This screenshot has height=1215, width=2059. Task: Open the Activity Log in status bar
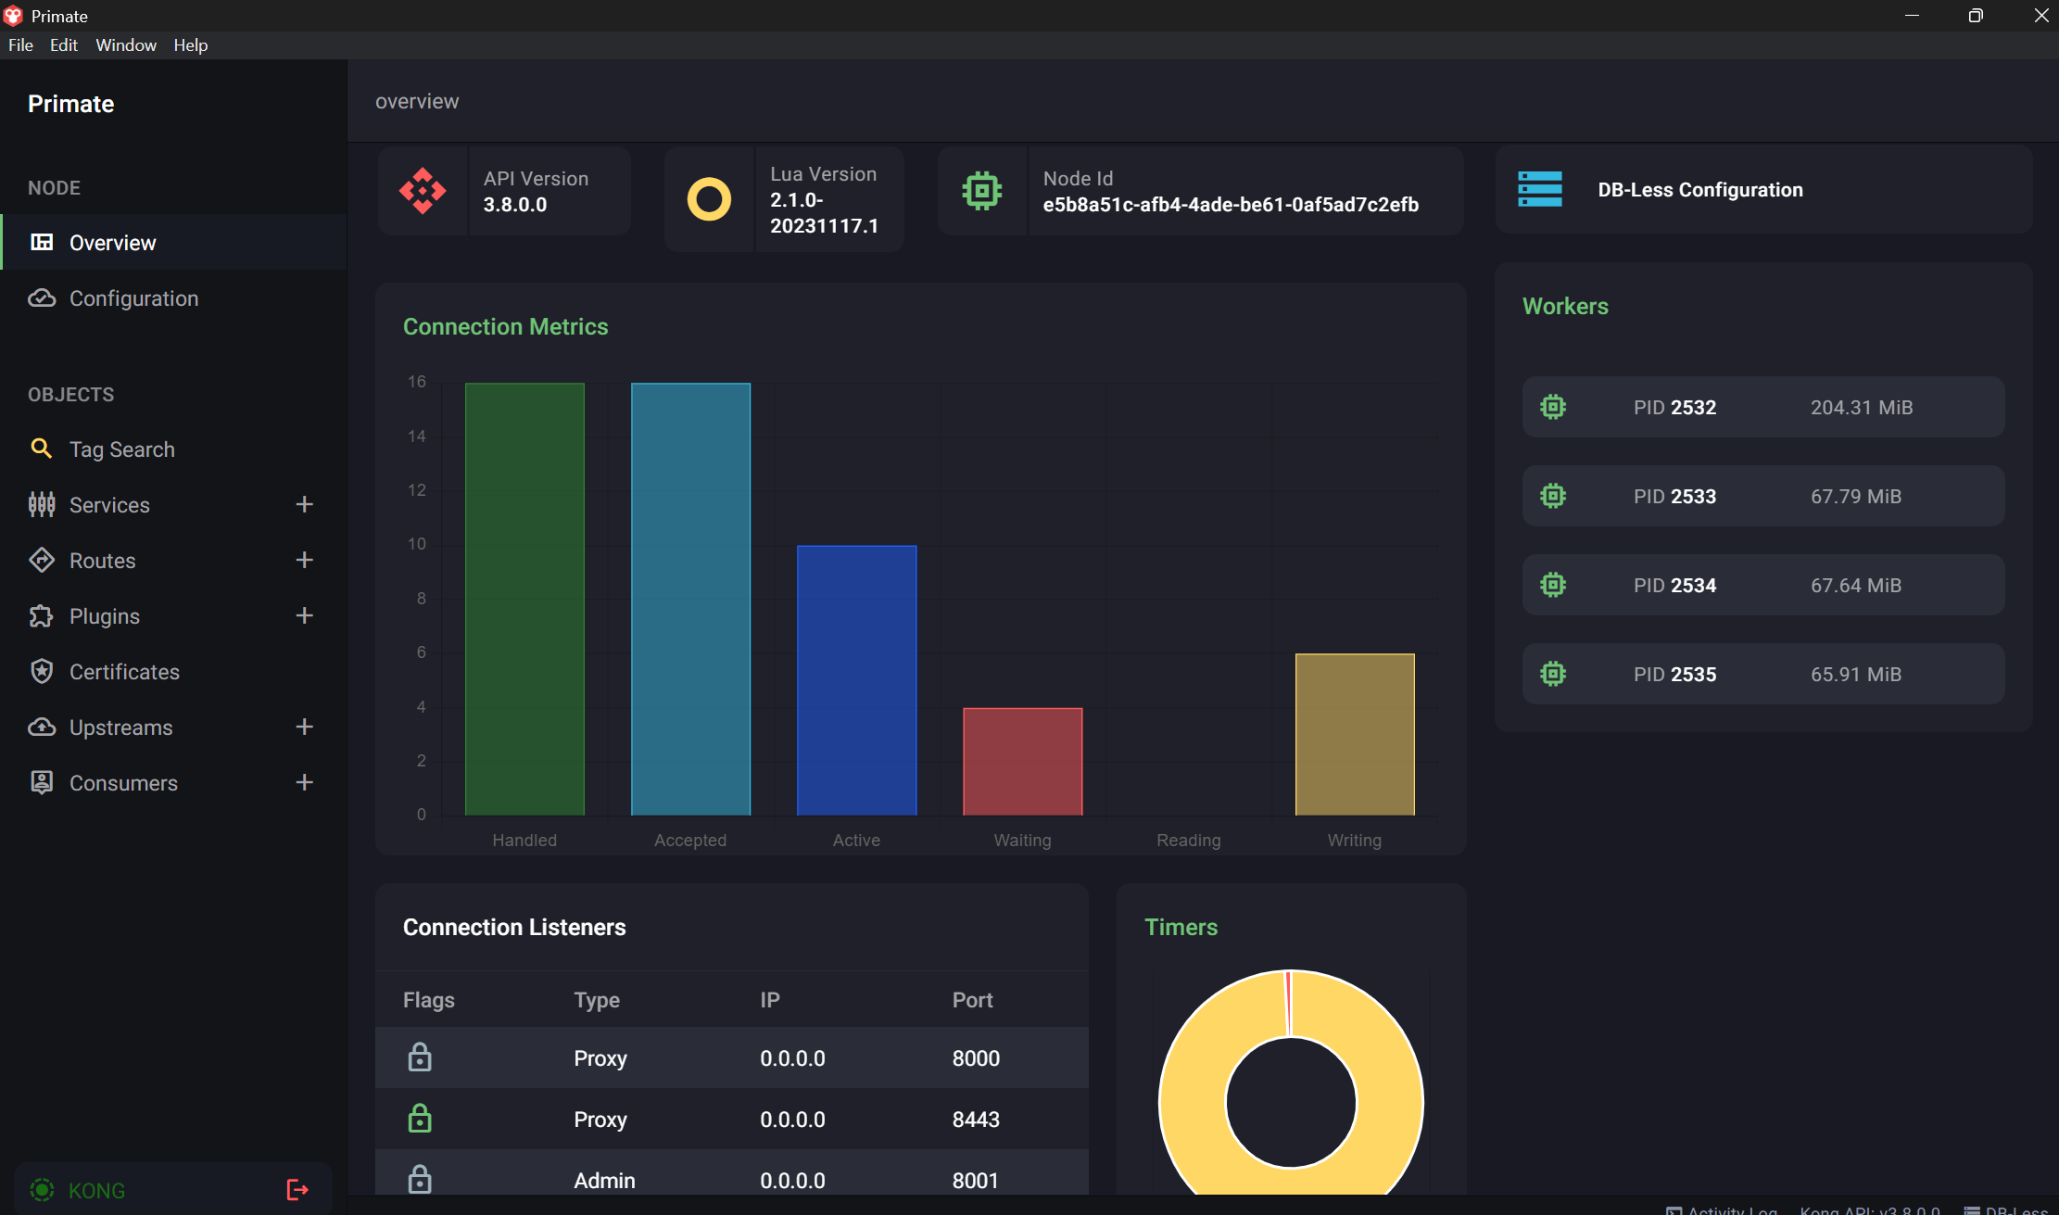pos(1722,1209)
